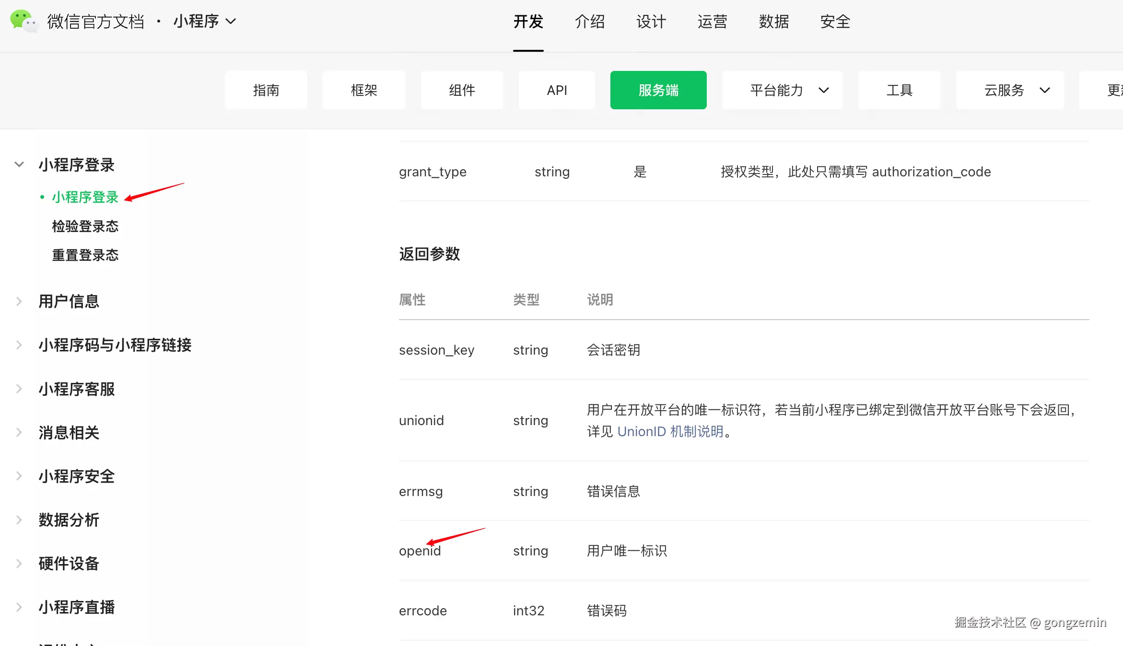The width and height of the screenshot is (1123, 646).
Task: Click the WeChat logo icon
Action: coord(23,21)
